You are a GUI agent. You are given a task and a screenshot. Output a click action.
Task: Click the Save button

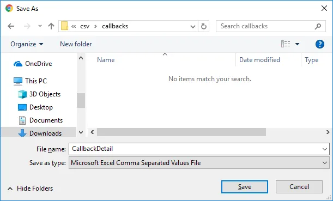[245, 187]
